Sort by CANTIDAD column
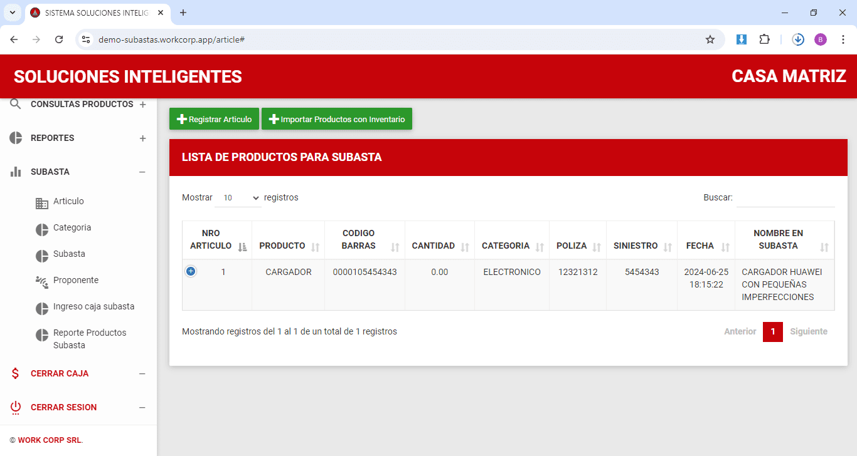This screenshot has height=456, width=857. tap(440, 240)
